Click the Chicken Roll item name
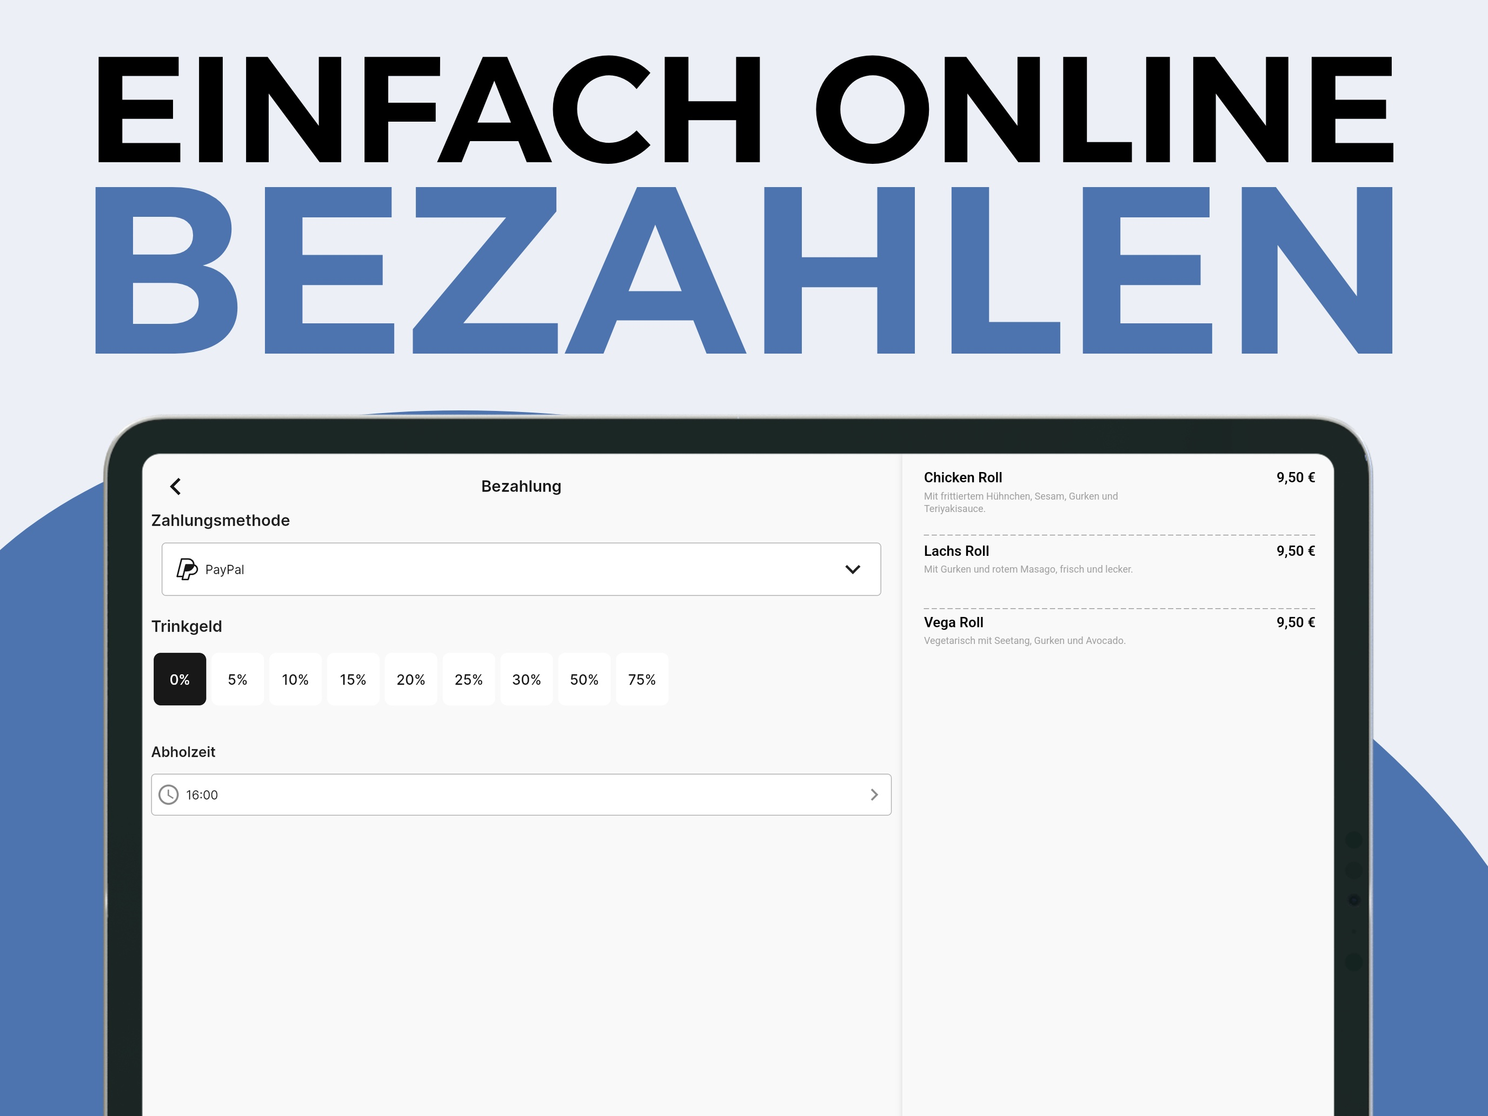Screen dimensions: 1488x1116 [962, 477]
